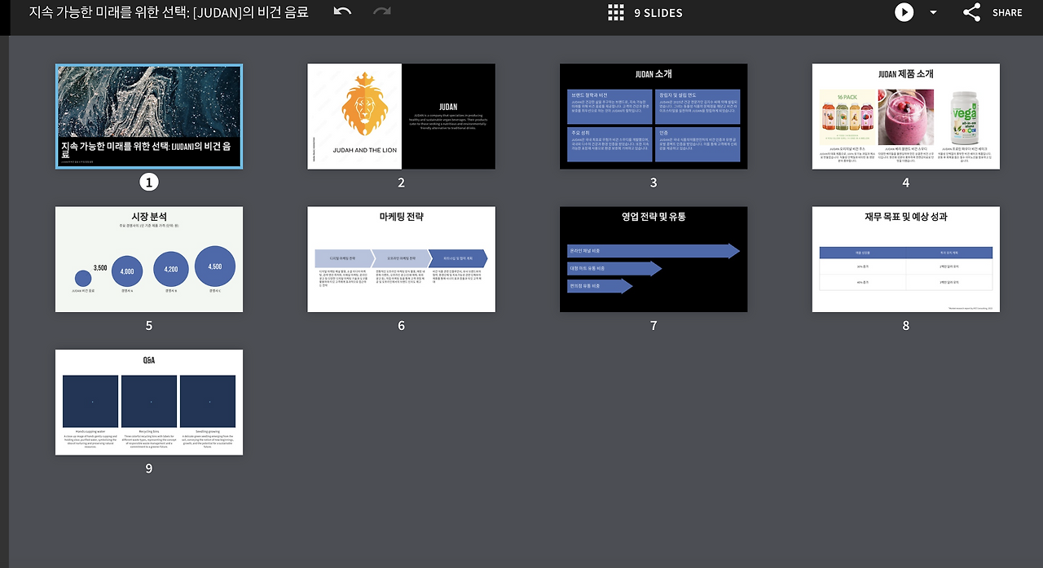Image resolution: width=1043 pixels, height=568 pixels.
Task: Click the redo arrow icon
Action: (381, 11)
